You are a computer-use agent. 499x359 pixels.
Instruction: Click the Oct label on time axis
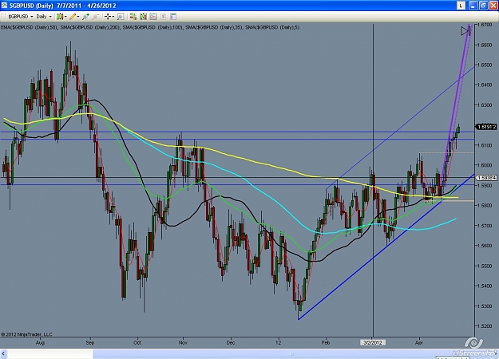[137, 342]
